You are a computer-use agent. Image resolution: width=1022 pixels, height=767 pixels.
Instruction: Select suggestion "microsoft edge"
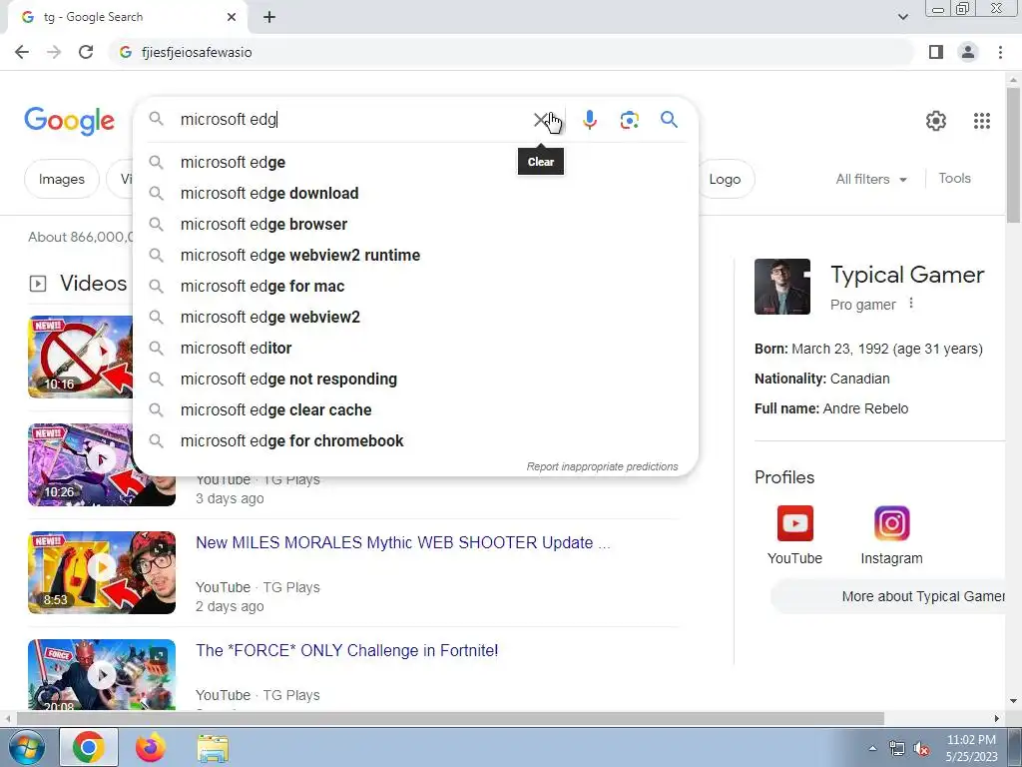tap(415, 162)
